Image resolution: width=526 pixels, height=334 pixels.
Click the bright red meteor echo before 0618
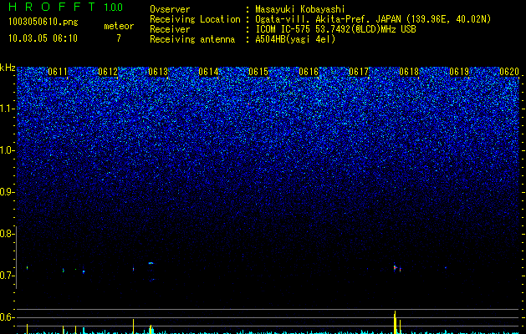(396, 267)
